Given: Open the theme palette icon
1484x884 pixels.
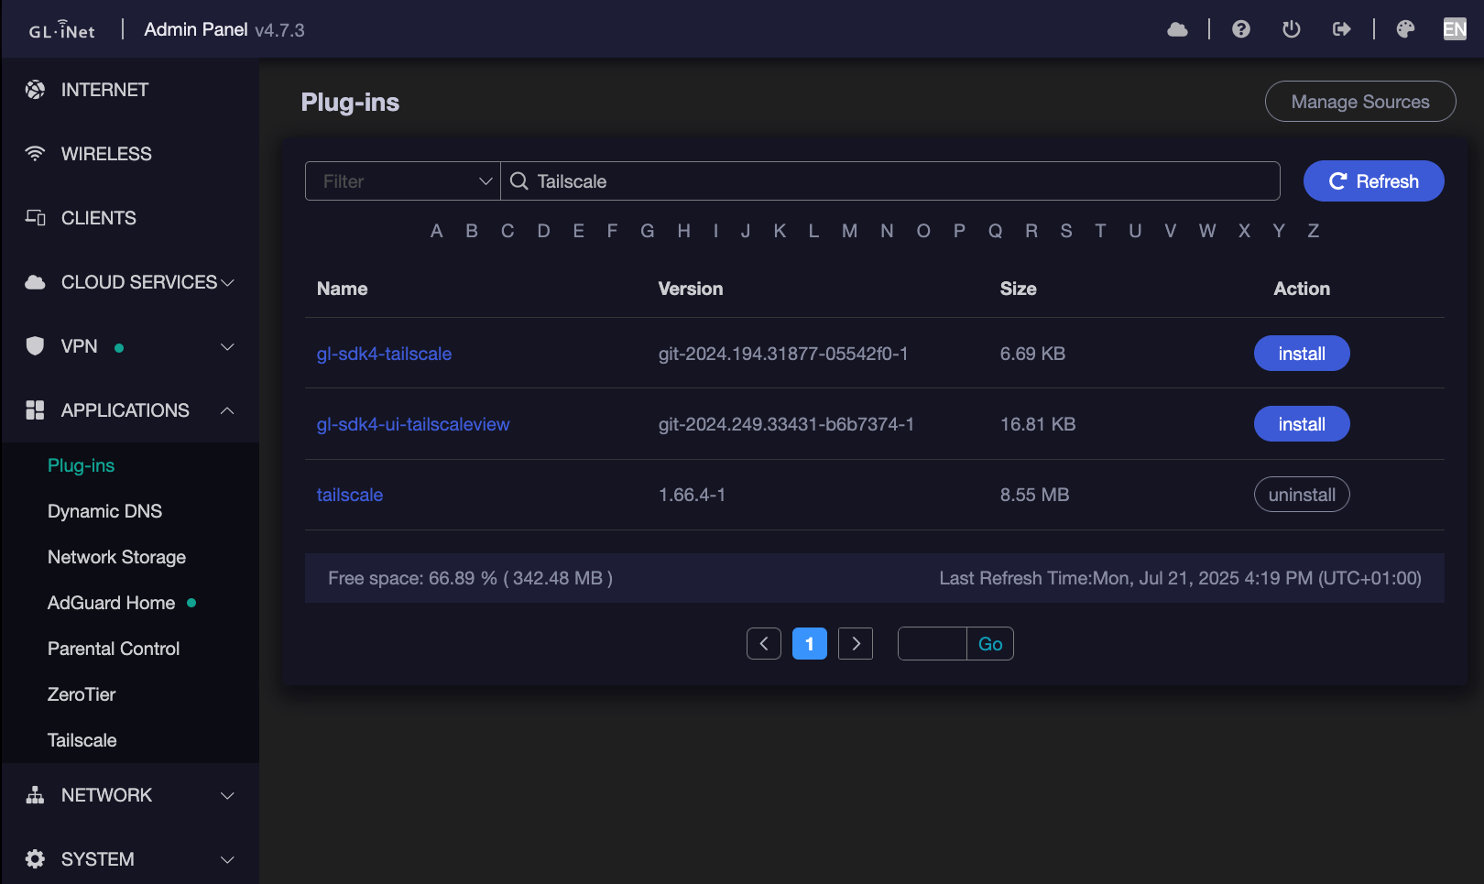Looking at the screenshot, I should click(1405, 29).
